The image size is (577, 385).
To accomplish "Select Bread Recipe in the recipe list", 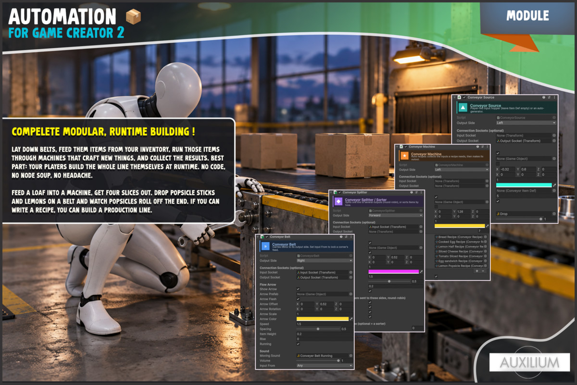I will coord(462,237).
